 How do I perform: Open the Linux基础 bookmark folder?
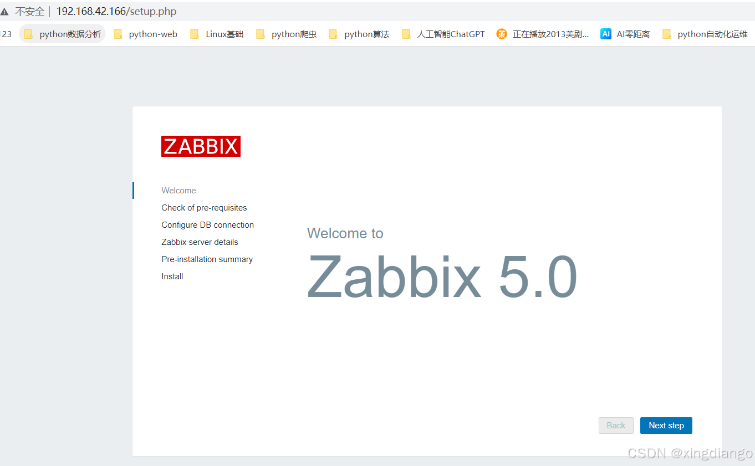(x=217, y=34)
